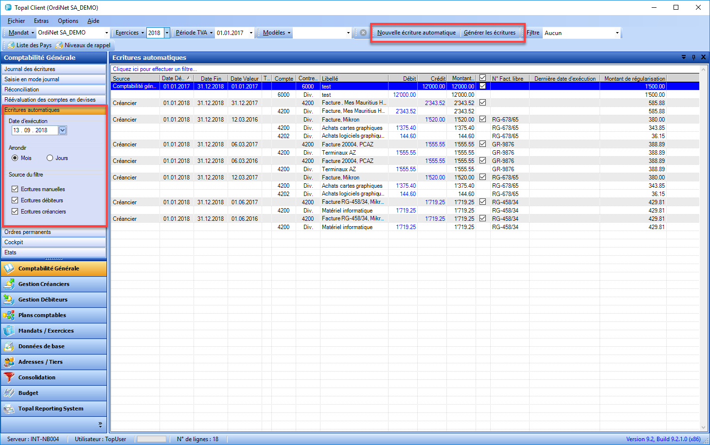Image resolution: width=710 pixels, height=445 pixels.
Task: Open Gestion Débiteurs module icon
Action: point(9,300)
